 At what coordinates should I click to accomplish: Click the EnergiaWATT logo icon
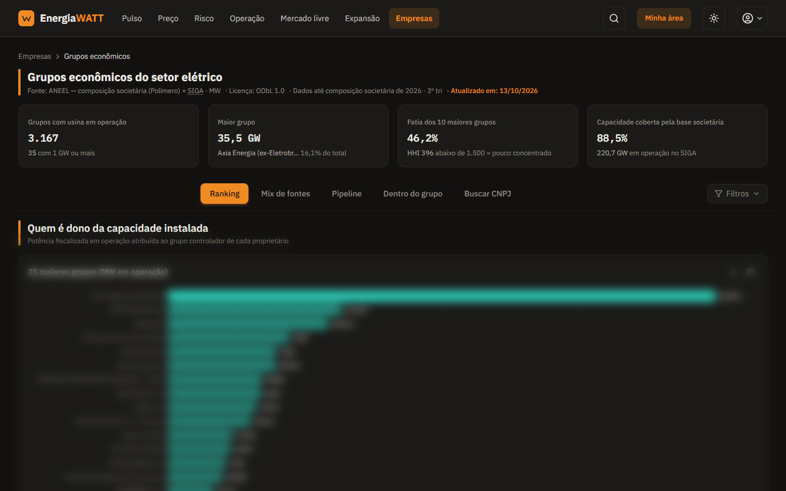click(26, 18)
